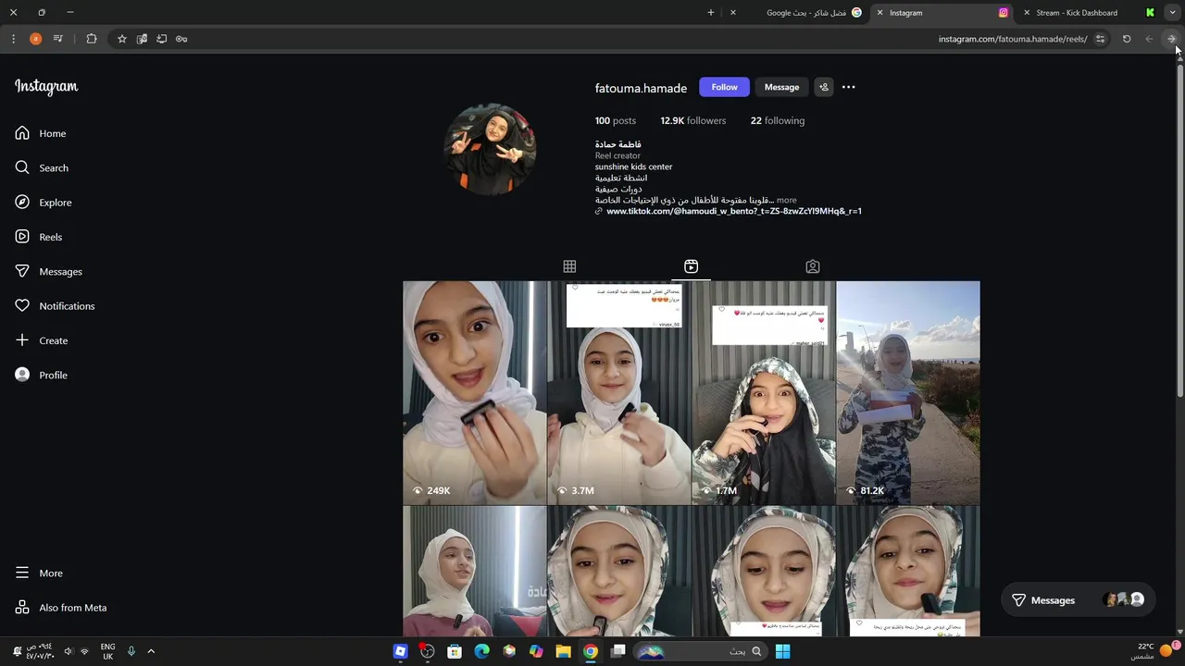The image size is (1185, 666).
Task: Open site information icon in address bar
Action: (1100, 39)
